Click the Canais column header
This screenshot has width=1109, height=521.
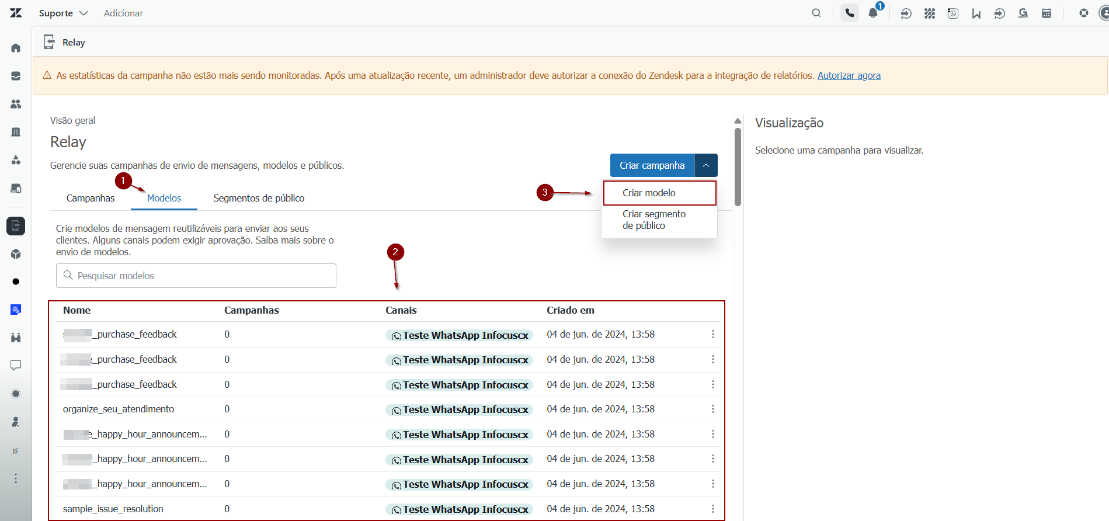401,310
